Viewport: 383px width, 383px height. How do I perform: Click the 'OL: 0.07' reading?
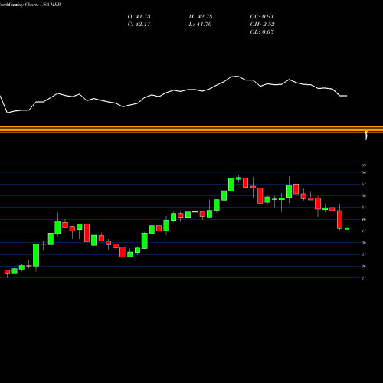click(x=262, y=32)
